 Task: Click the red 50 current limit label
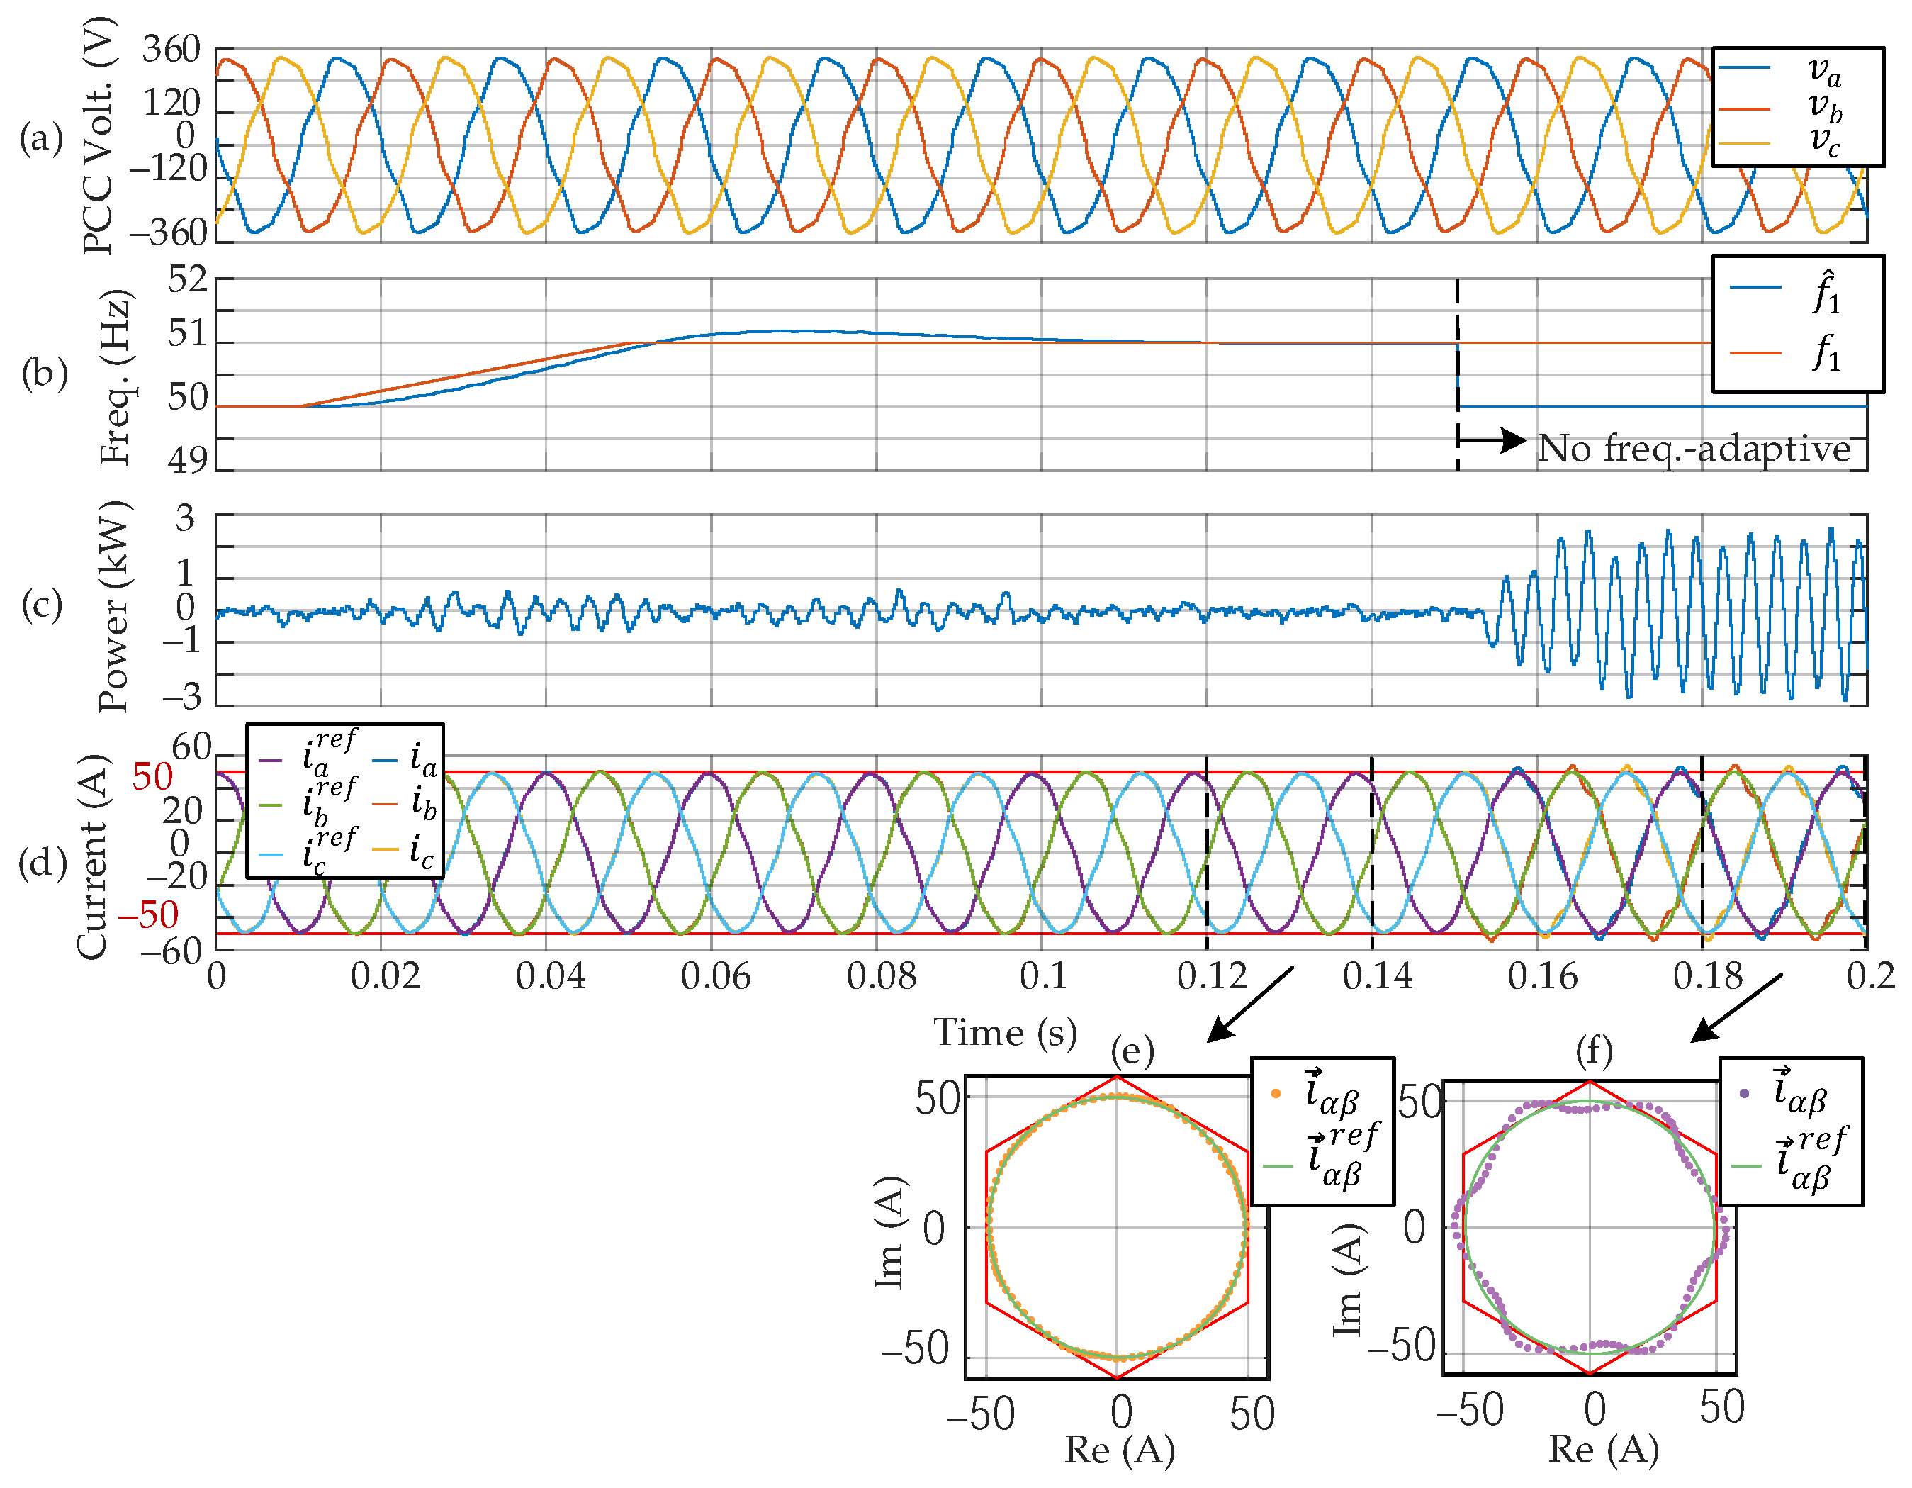coord(152,777)
